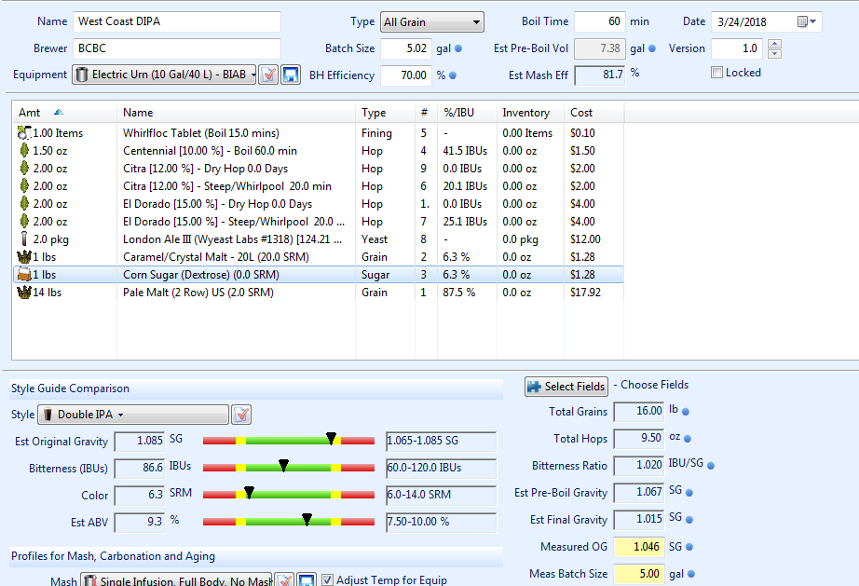Click the blue dot next to Total Grains lb

click(x=686, y=411)
